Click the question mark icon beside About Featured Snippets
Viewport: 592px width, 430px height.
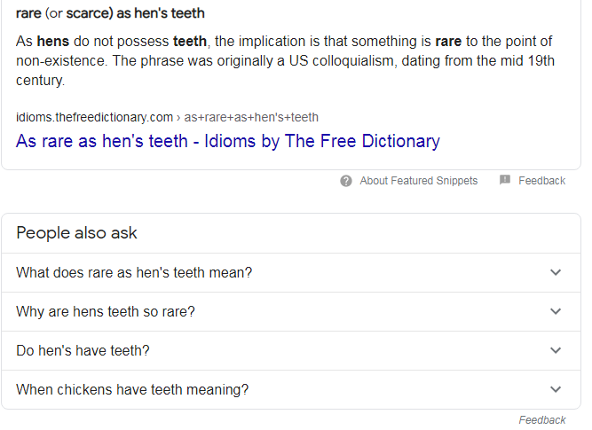click(346, 181)
